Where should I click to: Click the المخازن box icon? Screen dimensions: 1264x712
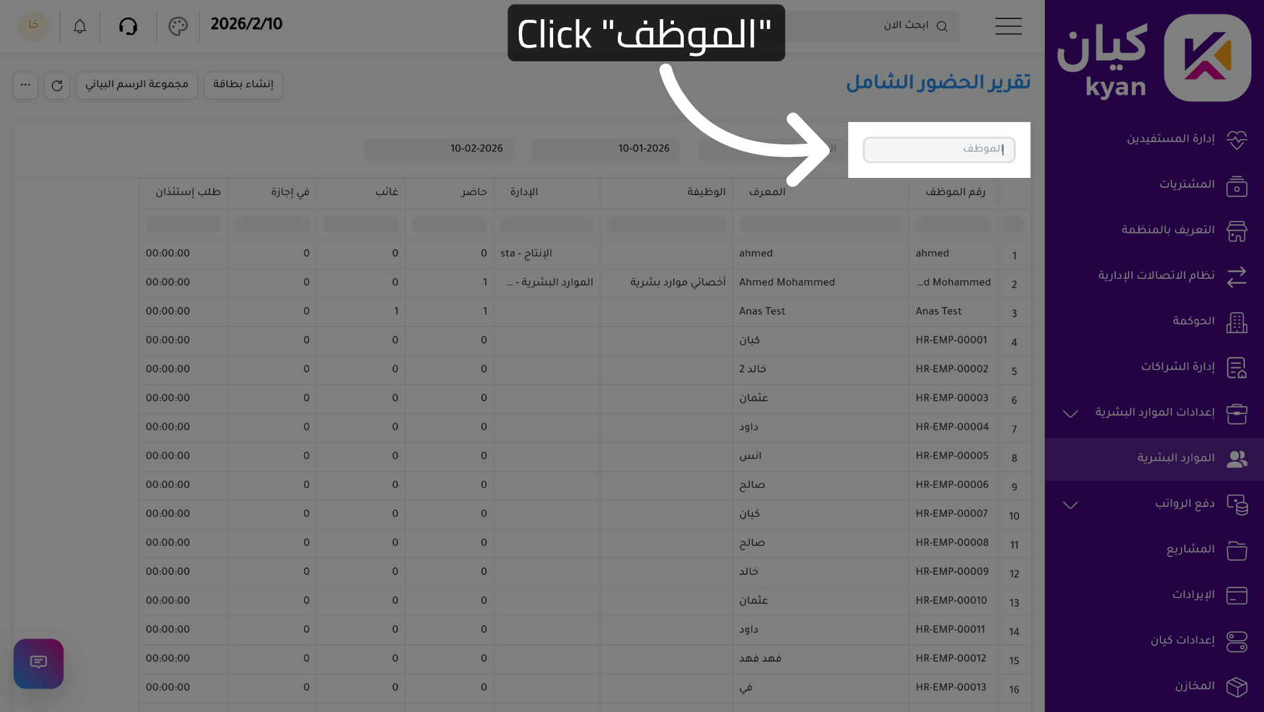[1237, 687]
